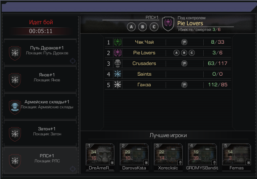Click capture point C in header

[x=154, y=27]
